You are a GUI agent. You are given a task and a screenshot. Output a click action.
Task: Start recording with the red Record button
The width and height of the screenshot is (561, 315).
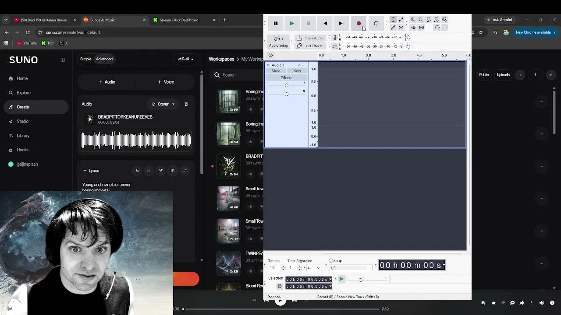[x=359, y=23]
